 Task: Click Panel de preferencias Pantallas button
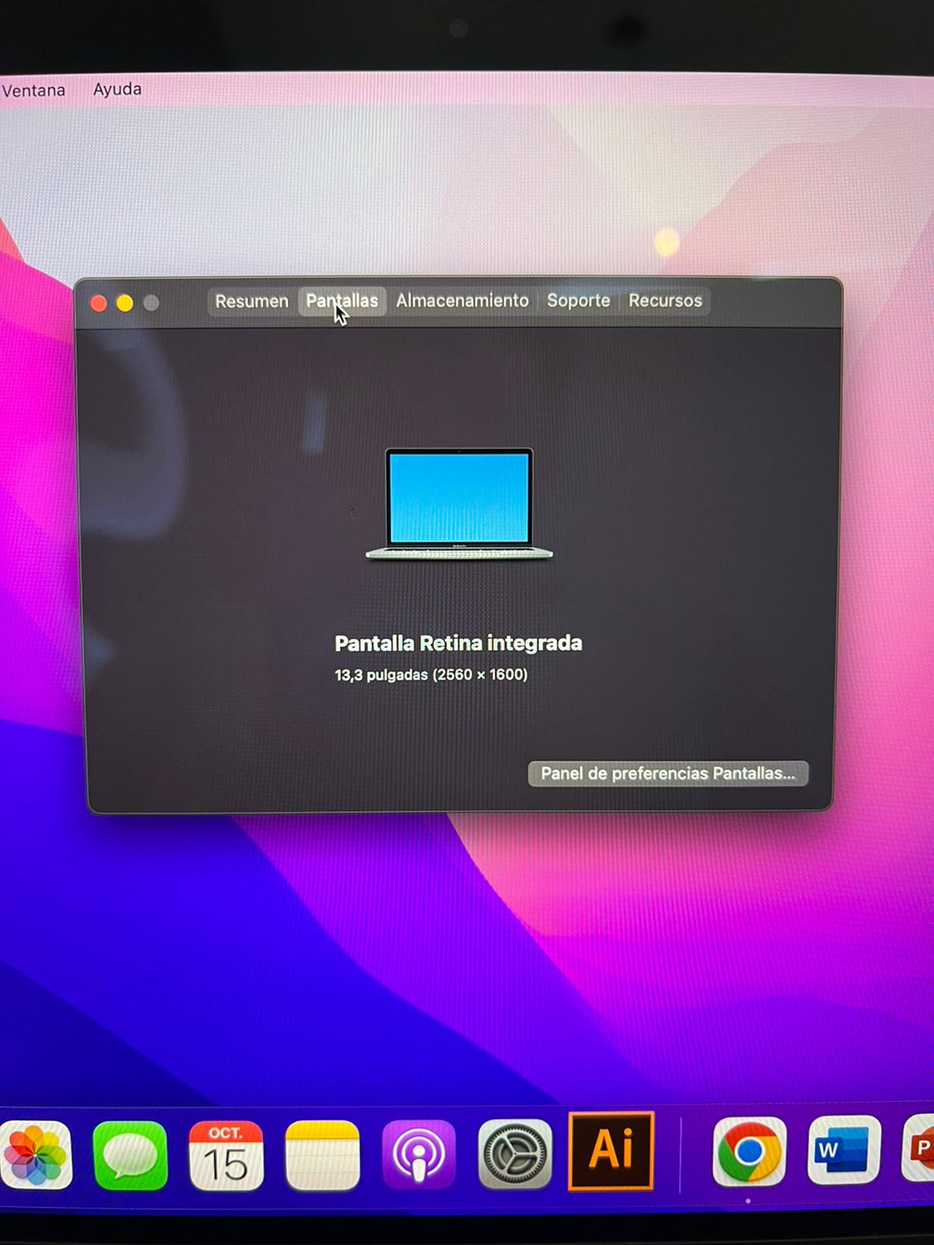(667, 774)
